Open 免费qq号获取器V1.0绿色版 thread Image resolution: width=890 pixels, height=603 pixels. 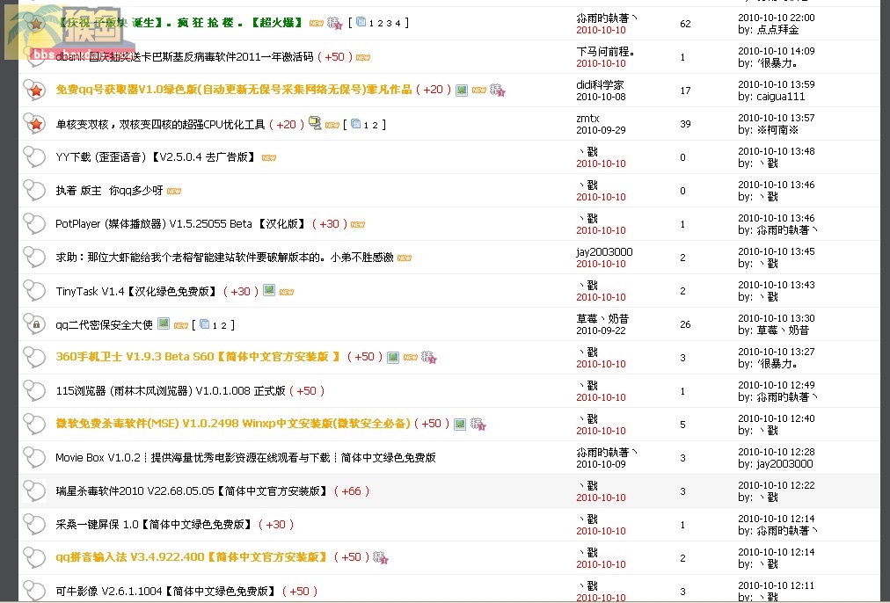(234, 90)
